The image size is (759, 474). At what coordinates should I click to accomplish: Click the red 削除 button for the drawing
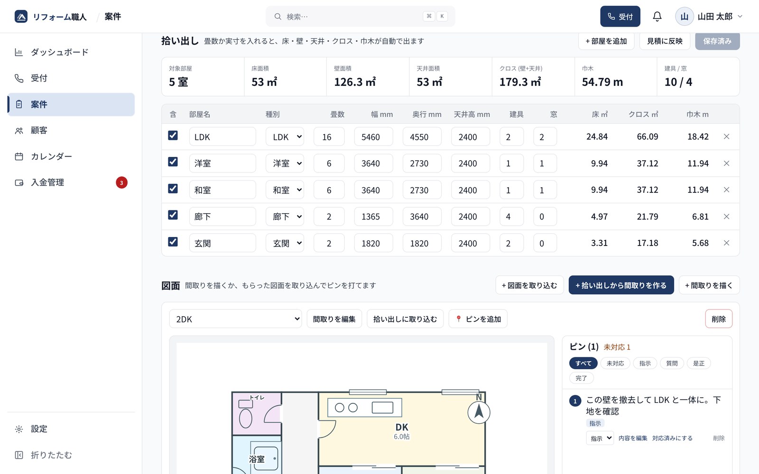tap(719, 319)
